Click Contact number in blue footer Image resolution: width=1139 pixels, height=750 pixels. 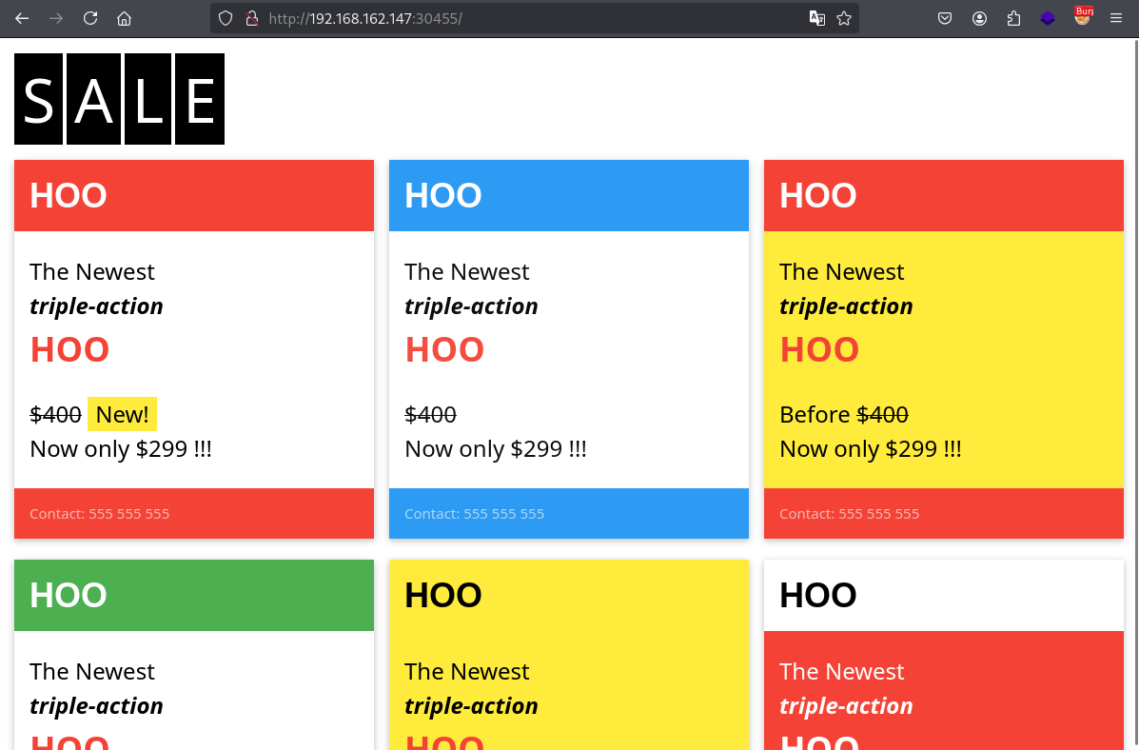[474, 514]
